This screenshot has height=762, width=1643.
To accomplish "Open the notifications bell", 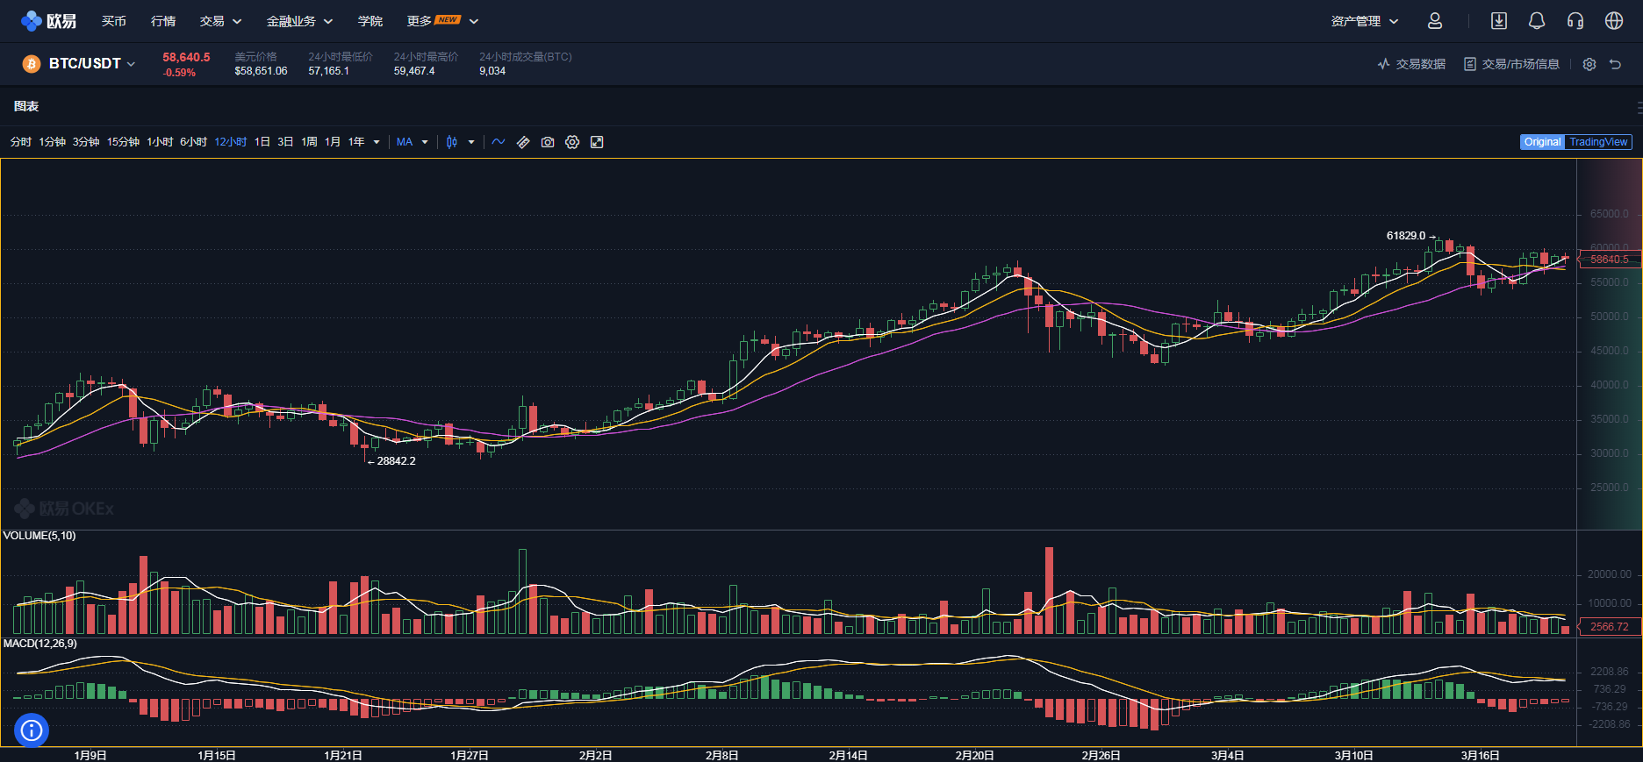I will 1537,20.
